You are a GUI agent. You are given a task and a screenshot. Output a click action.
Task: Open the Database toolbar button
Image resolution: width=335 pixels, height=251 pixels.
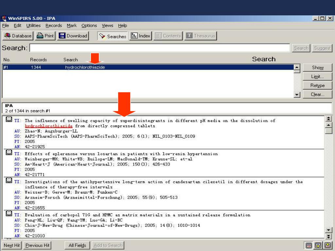pos(18,36)
